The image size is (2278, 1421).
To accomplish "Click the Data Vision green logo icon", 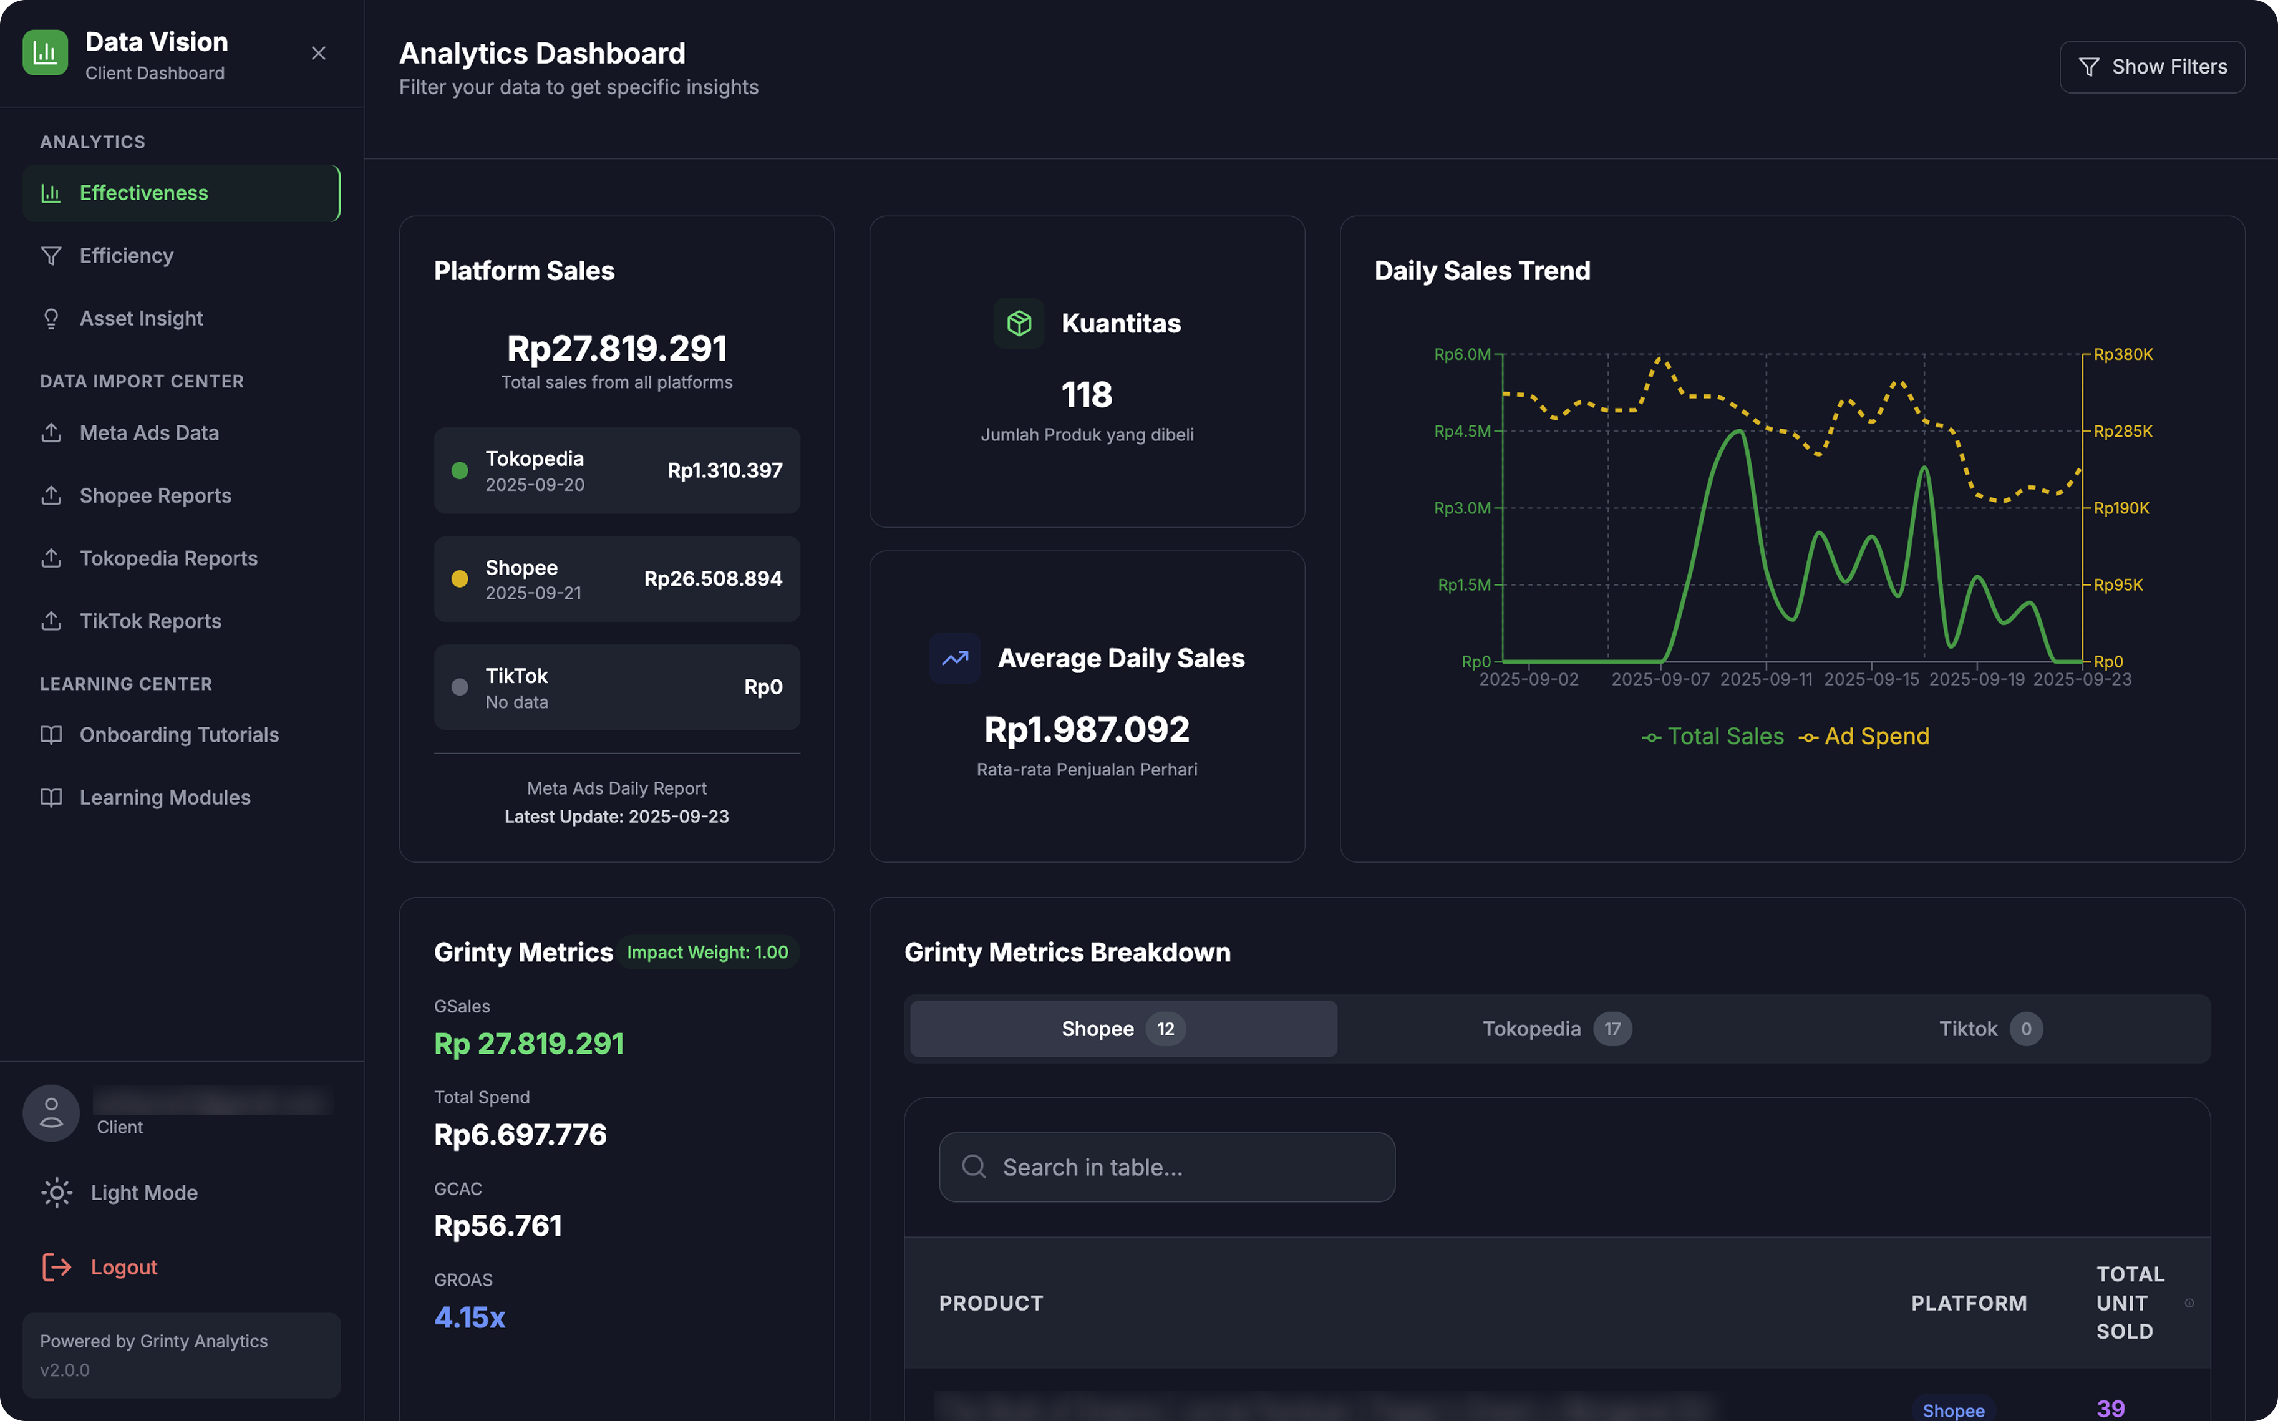I will [45, 52].
